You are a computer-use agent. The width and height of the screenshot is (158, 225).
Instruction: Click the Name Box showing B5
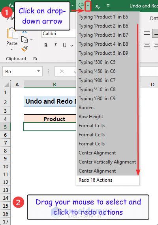23,71
